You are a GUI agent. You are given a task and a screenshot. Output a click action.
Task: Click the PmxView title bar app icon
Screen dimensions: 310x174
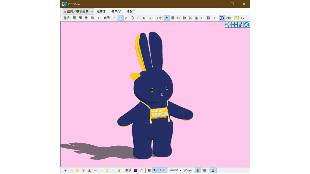(x=65, y=4)
